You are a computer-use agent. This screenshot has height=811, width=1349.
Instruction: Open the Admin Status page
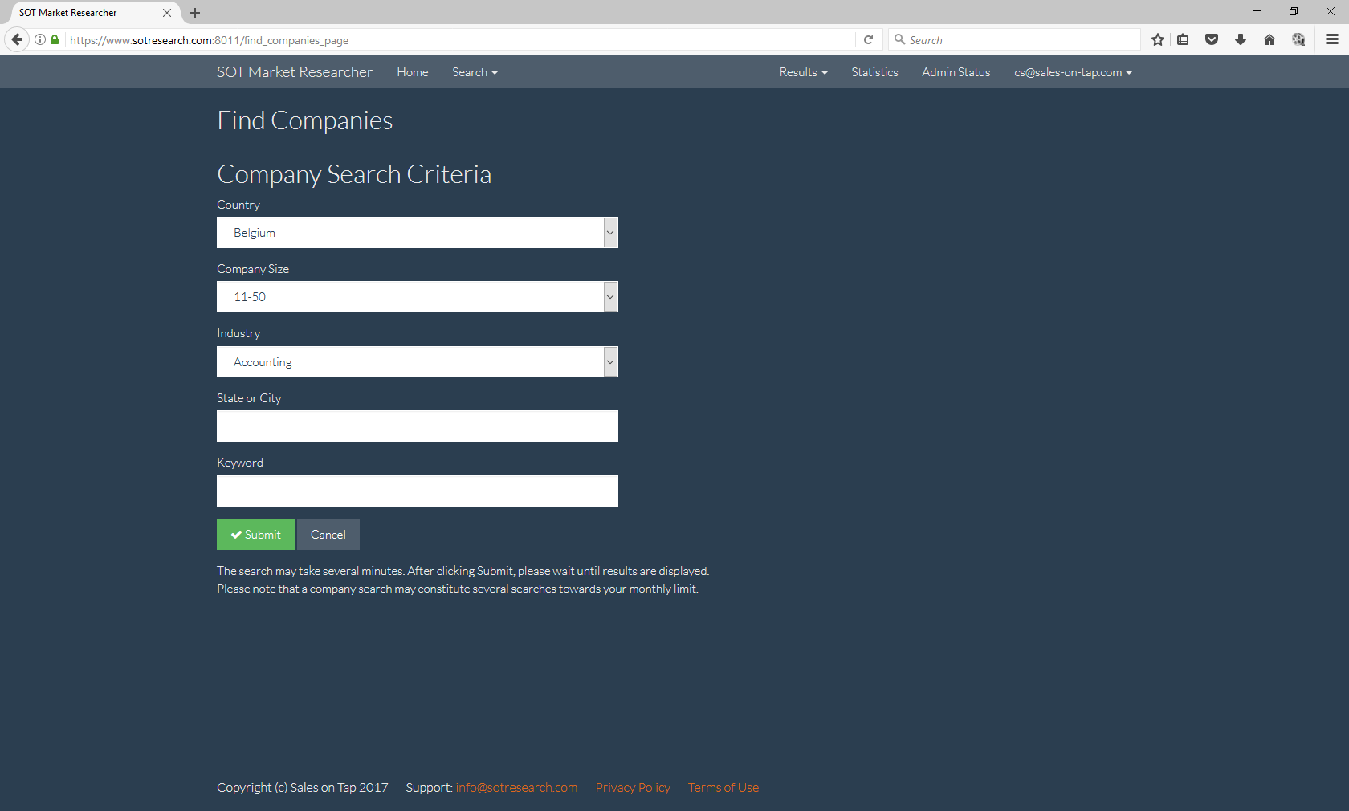click(x=956, y=72)
